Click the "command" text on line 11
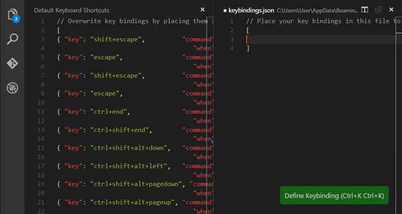This screenshot has height=214, width=402. 198,112
